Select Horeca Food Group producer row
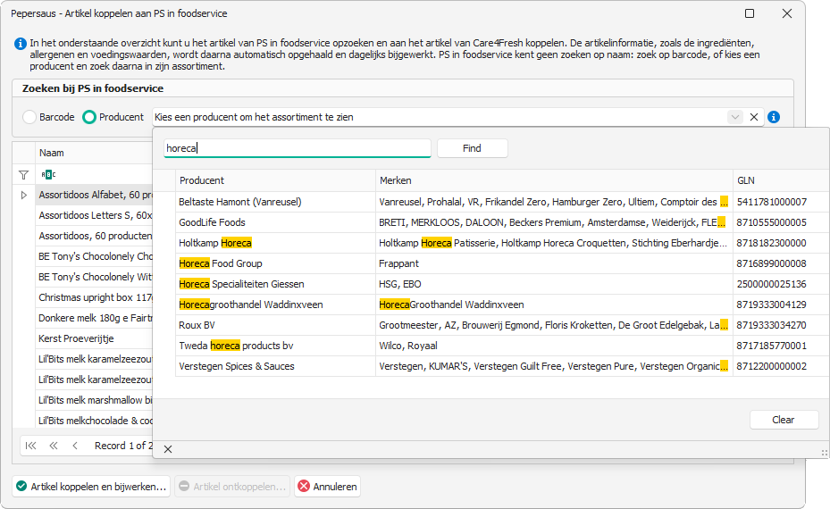This screenshot has width=830, height=509. [502, 263]
